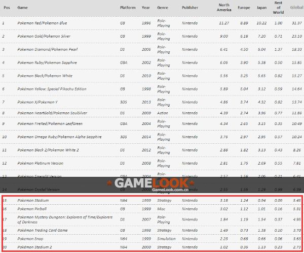The height and width of the screenshot is (253, 304).
Task: Select Action genre in HeartGold/SoulSilver row
Action: coord(163,113)
